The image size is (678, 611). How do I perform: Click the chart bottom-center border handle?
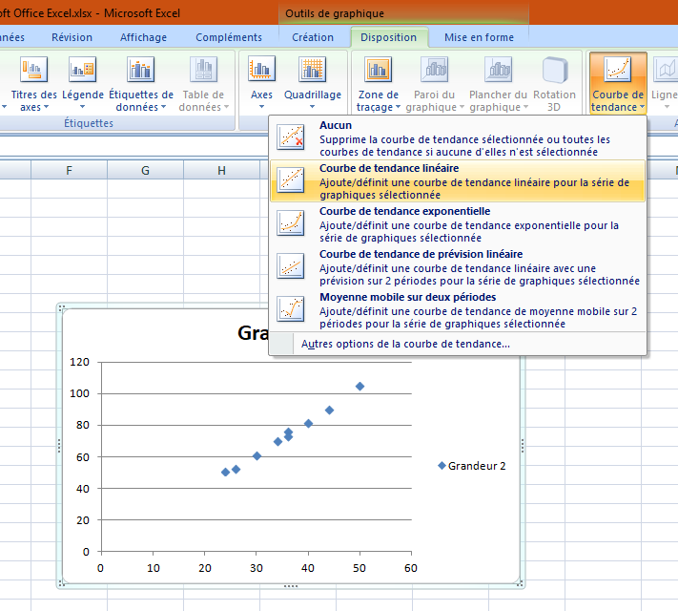click(291, 586)
